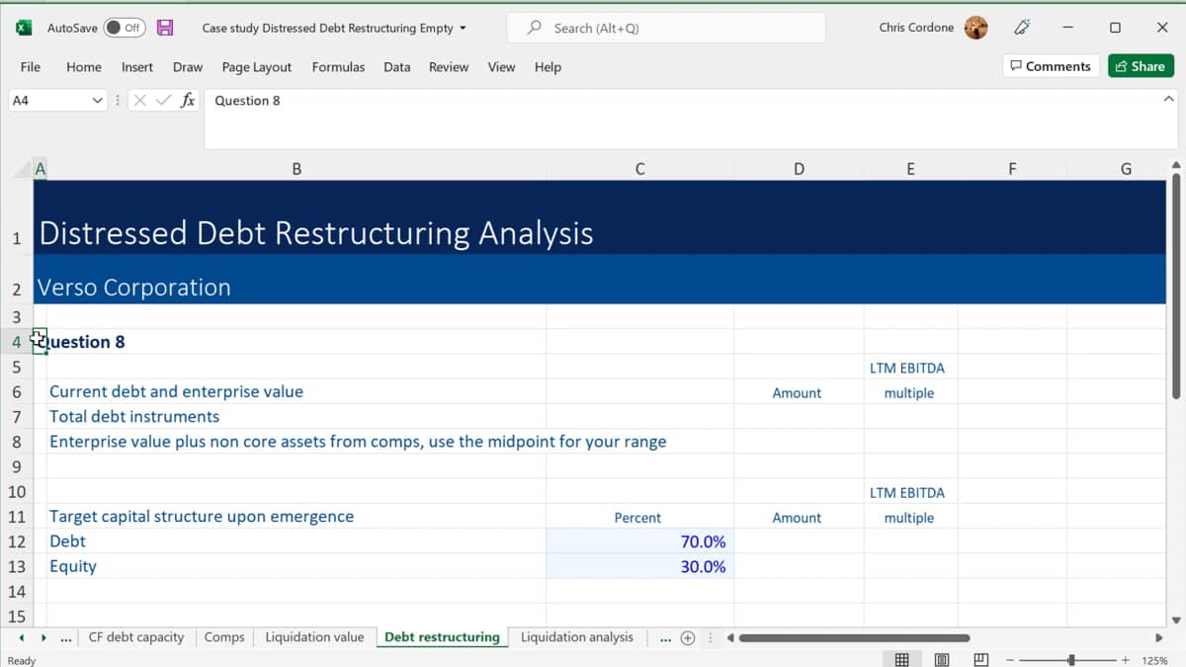1186x667 pixels.
Task: Click the 30.0% equity percent cell
Action: [639, 566]
